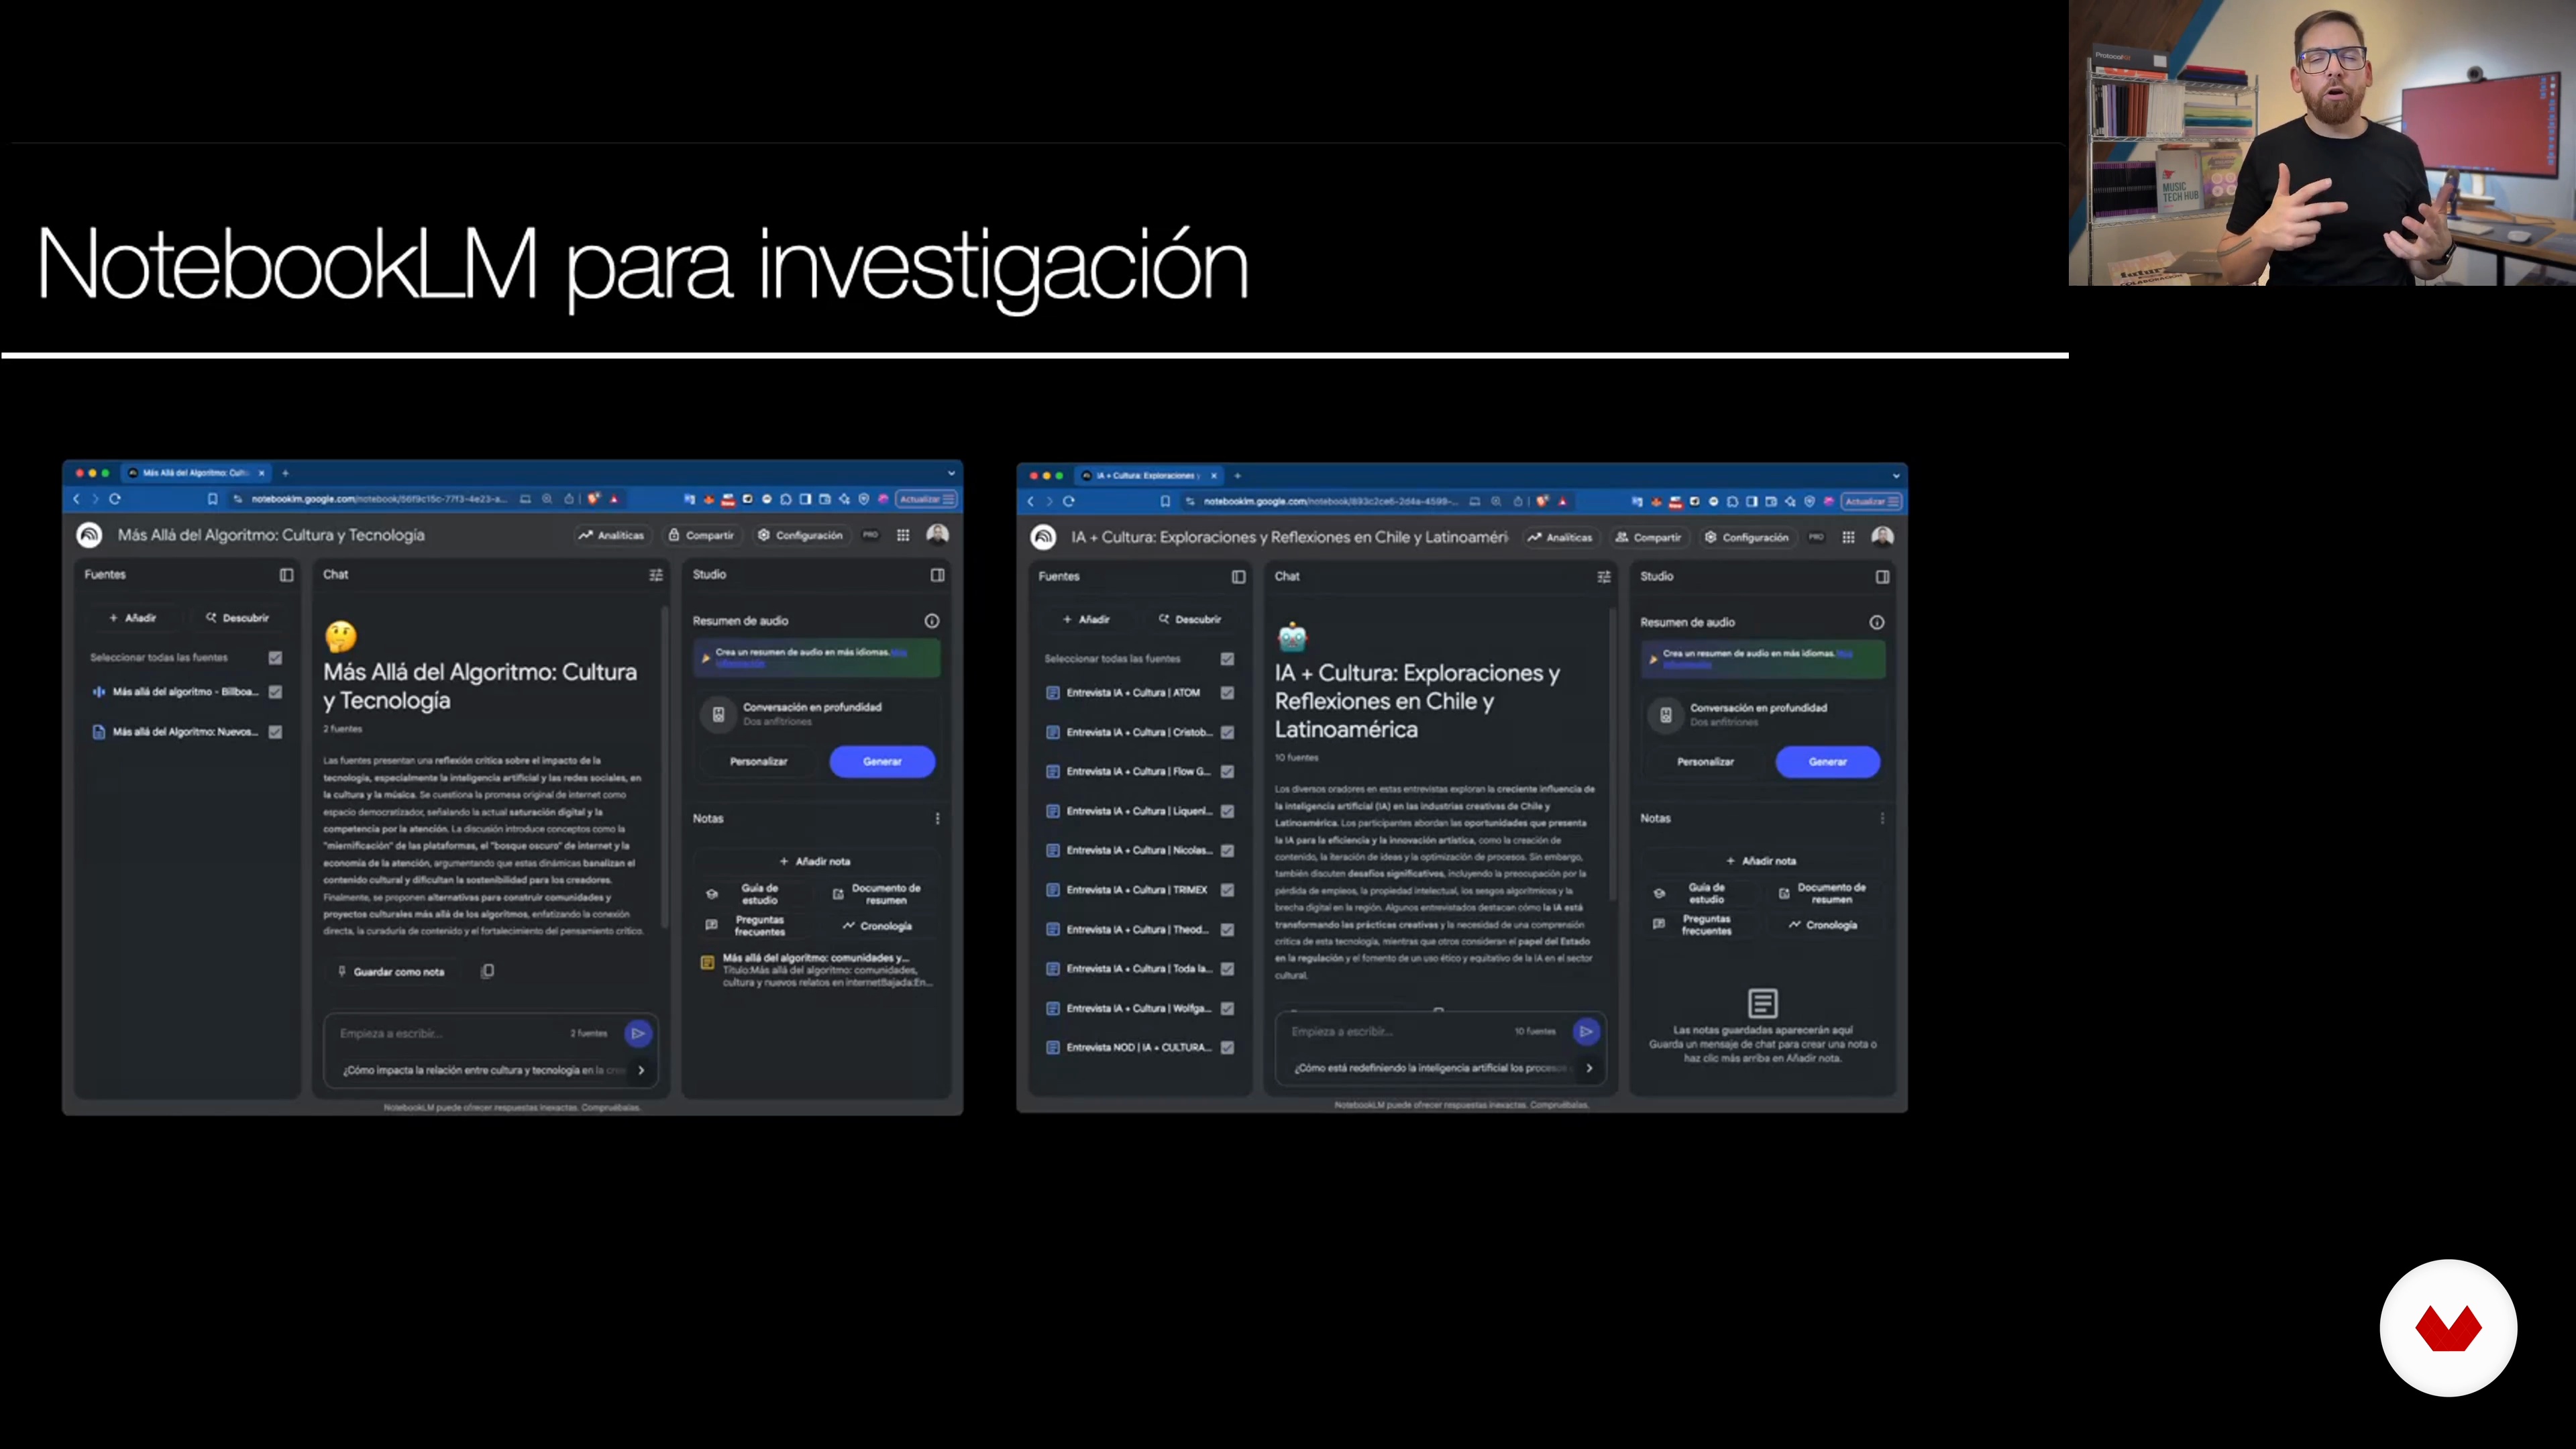Copy the chat summary in Más Allá del Algoritmo notebook

(x=487, y=971)
